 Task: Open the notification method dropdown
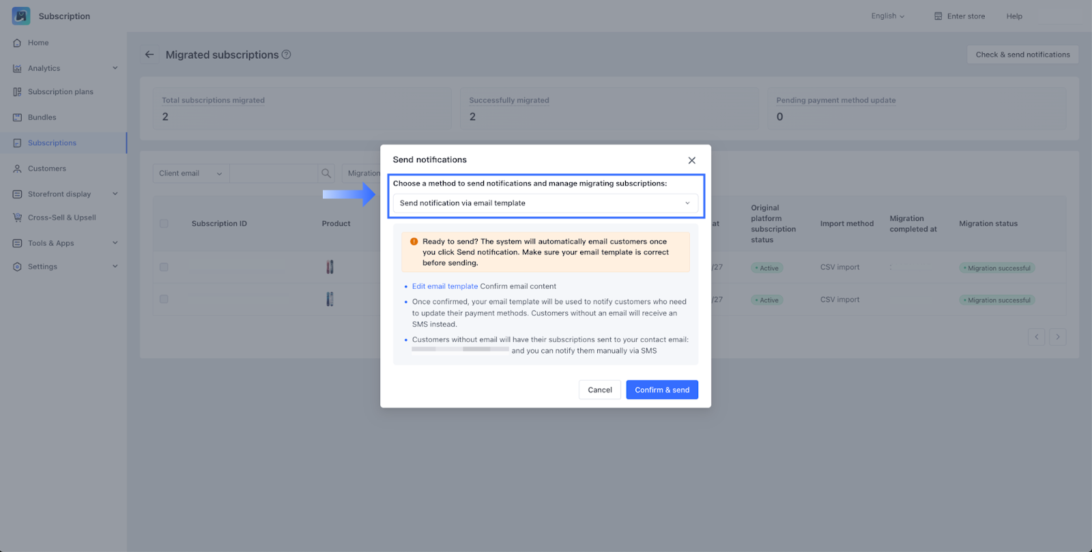click(545, 203)
